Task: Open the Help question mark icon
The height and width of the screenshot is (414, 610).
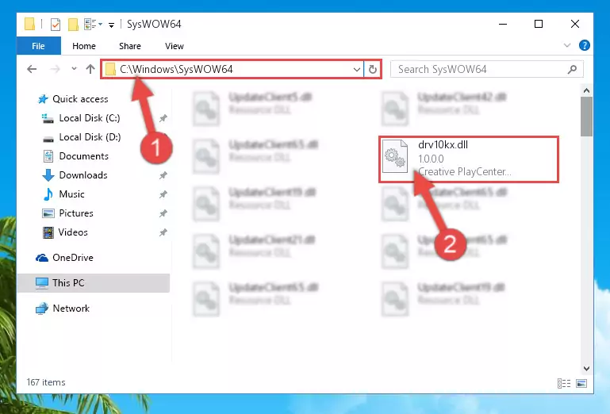Action: (584, 45)
